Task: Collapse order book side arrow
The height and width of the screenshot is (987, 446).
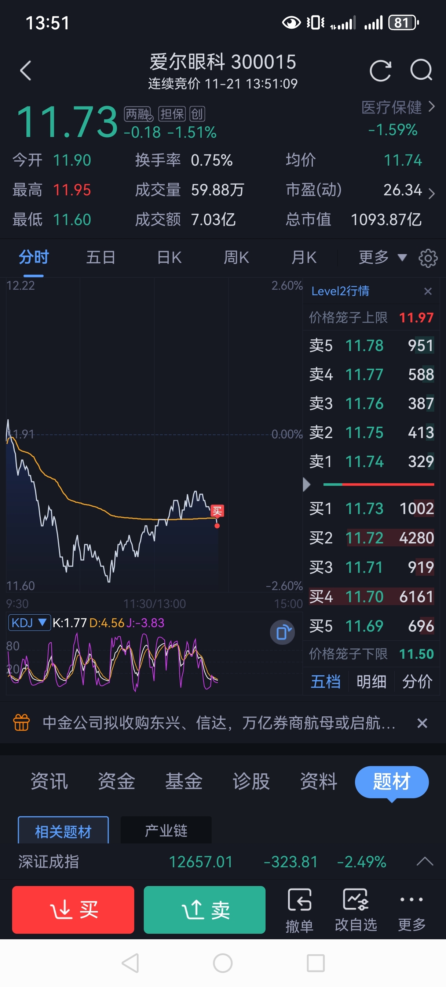Action: pyautogui.click(x=306, y=485)
